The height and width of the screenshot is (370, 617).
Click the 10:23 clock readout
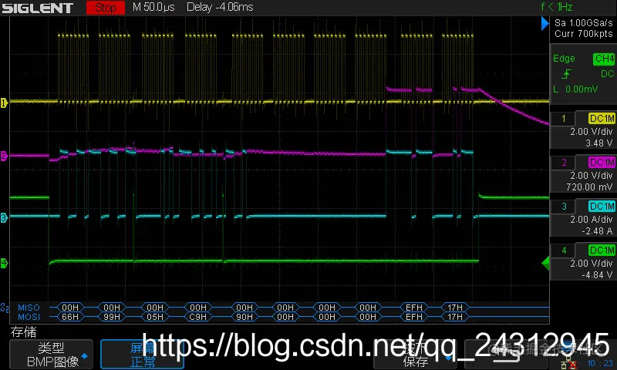tap(600, 363)
